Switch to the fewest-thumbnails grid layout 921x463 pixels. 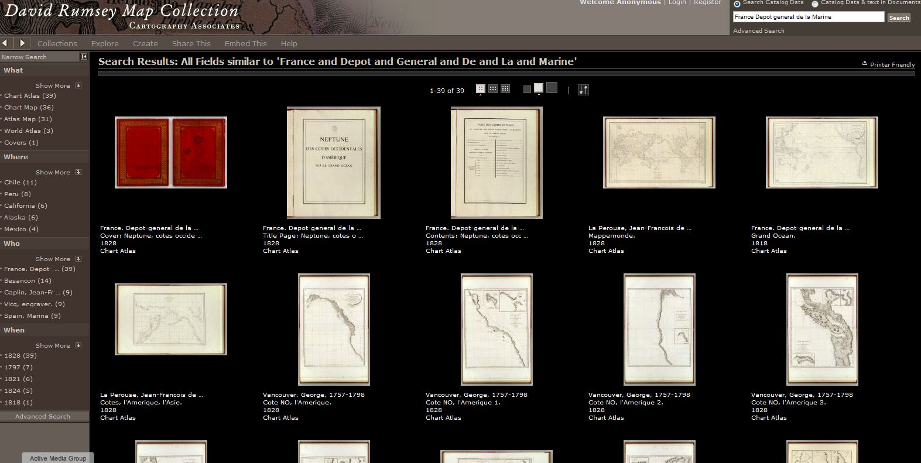(481, 89)
